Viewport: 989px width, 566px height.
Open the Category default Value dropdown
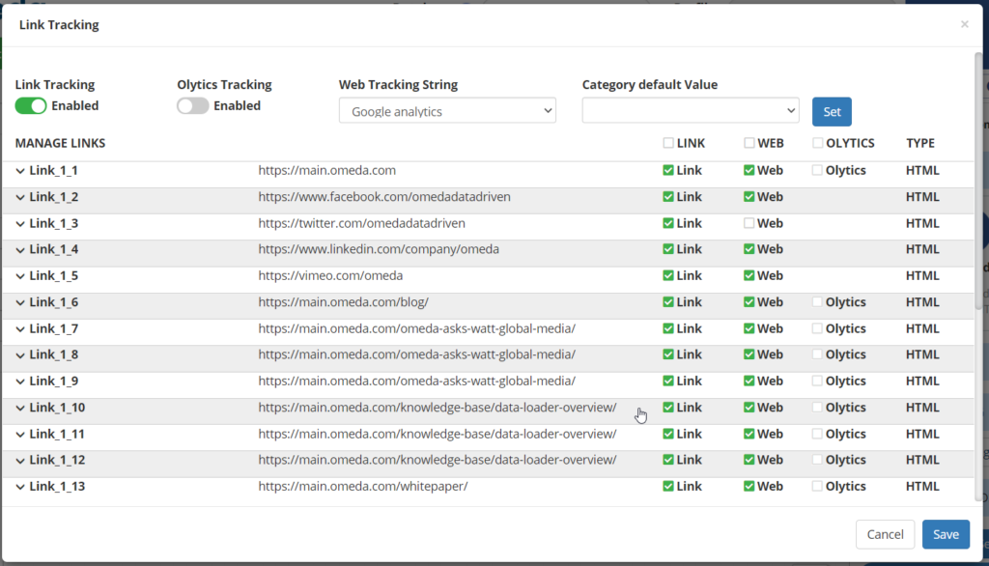[690, 111]
